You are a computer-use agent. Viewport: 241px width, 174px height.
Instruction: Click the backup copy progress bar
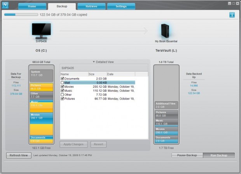tap(21, 15)
